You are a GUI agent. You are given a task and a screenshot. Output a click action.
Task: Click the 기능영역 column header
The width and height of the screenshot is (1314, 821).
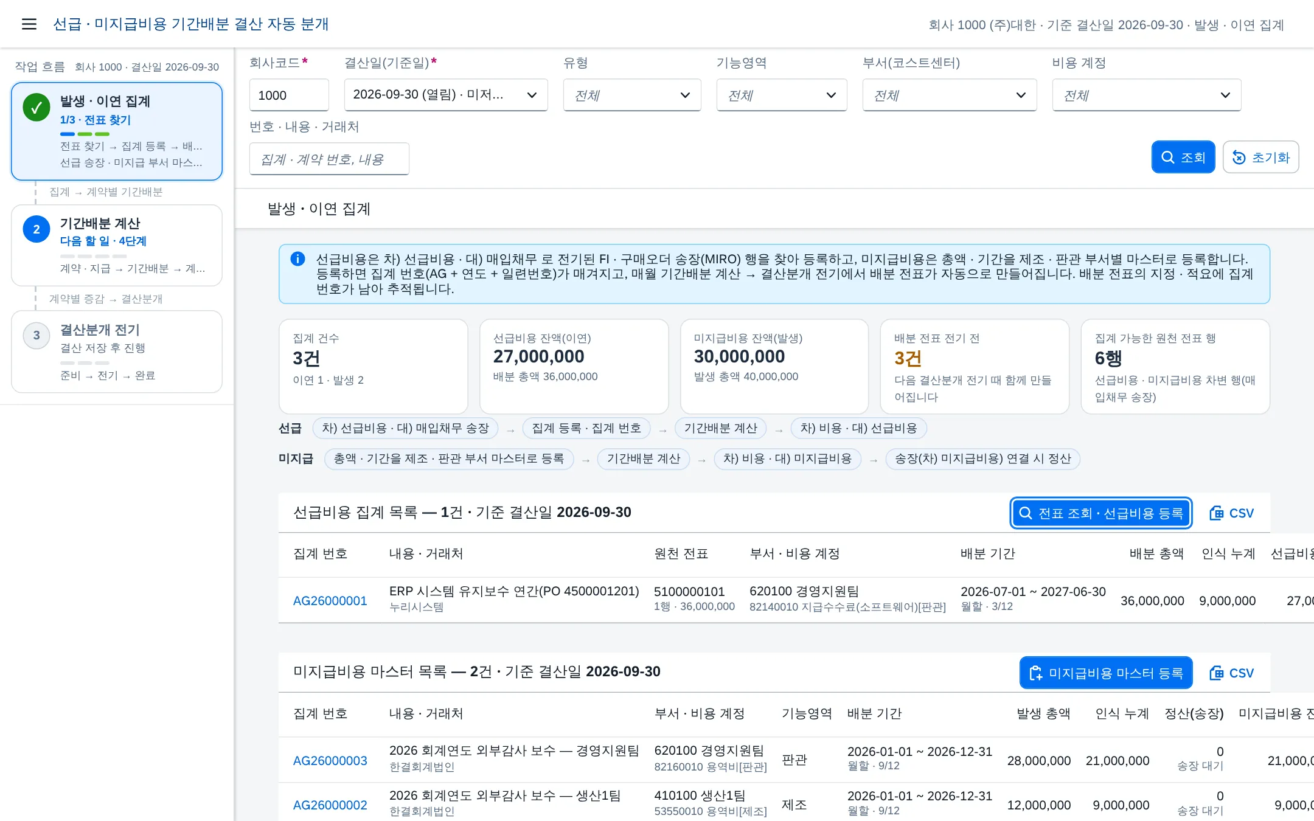click(x=807, y=713)
